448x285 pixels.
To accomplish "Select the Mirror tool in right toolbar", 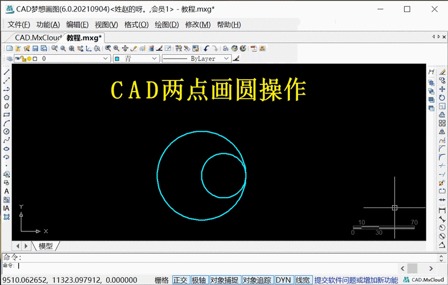I will 442,132.
